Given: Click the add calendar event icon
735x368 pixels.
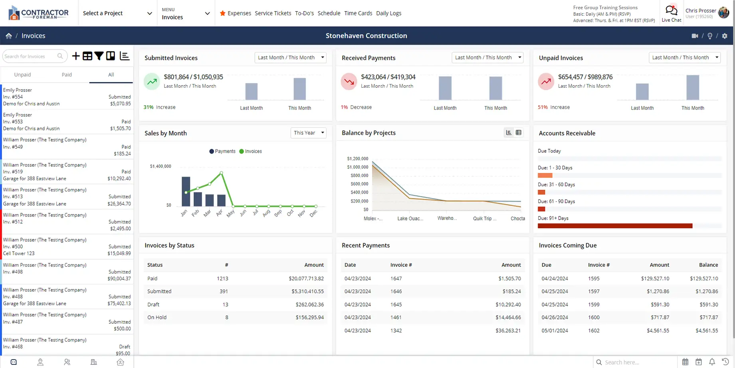Looking at the screenshot, I should (699, 362).
